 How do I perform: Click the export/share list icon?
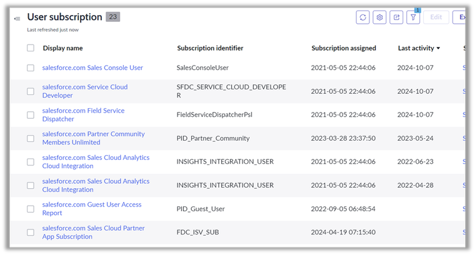click(396, 17)
